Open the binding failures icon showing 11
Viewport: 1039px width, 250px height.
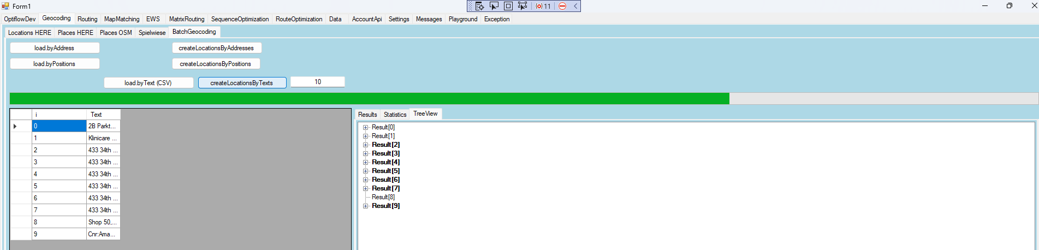pos(543,6)
